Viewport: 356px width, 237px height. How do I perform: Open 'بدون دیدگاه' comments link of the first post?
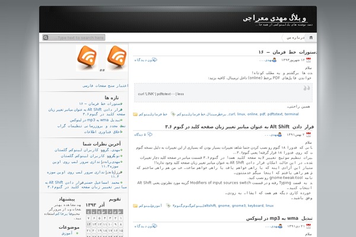pos(143,60)
